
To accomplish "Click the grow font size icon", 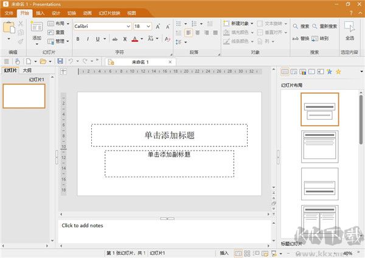I will 158,27.
